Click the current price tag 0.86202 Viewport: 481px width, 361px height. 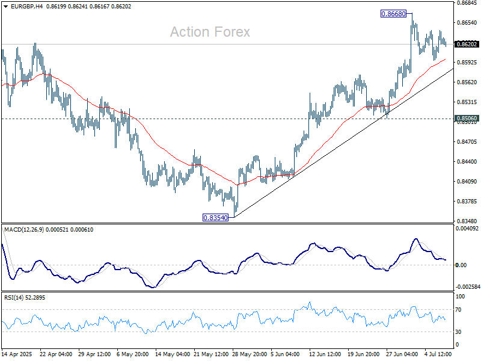tap(467, 44)
